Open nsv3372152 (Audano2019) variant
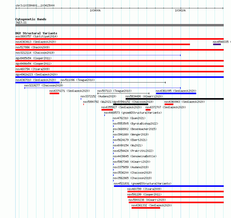The height and width of the screenshot is (218, 231). [98, 96]
